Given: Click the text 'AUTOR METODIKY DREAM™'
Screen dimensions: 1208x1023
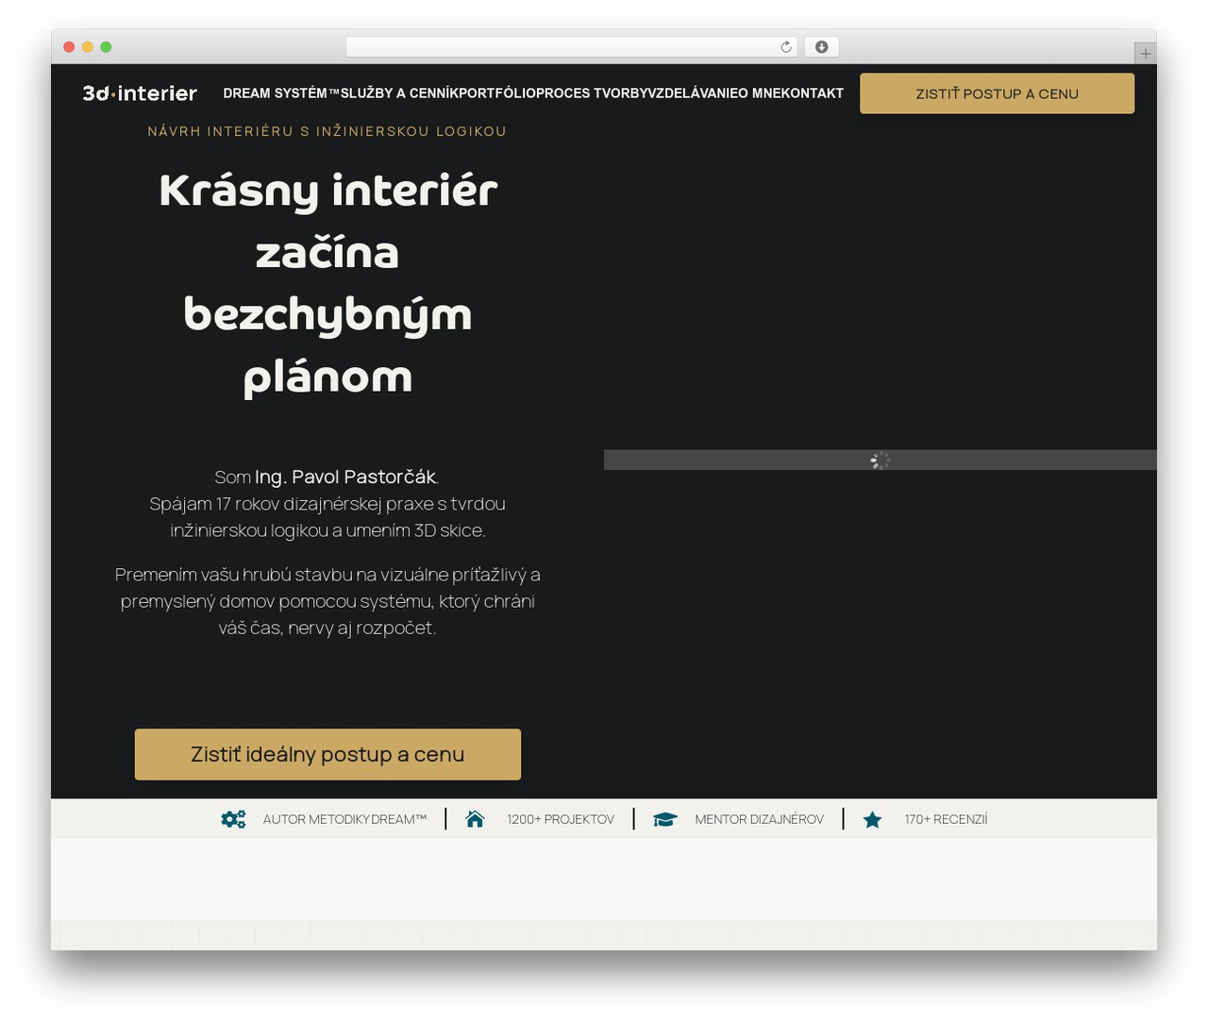Looking at the screenshot, I should pyautogui.click(x=344, y=819).
